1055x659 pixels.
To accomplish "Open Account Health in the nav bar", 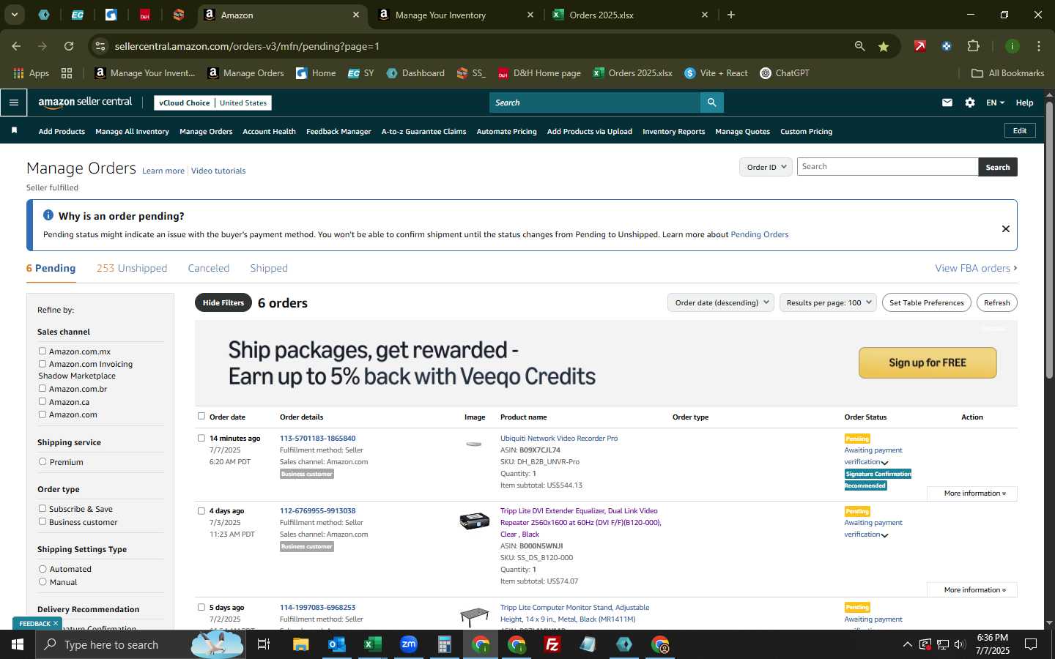I will click(x=269, y=131).
